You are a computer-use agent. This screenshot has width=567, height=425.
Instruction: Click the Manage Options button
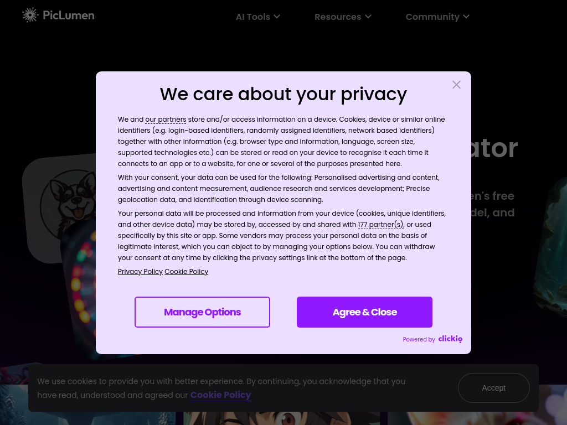coord(202,312)
